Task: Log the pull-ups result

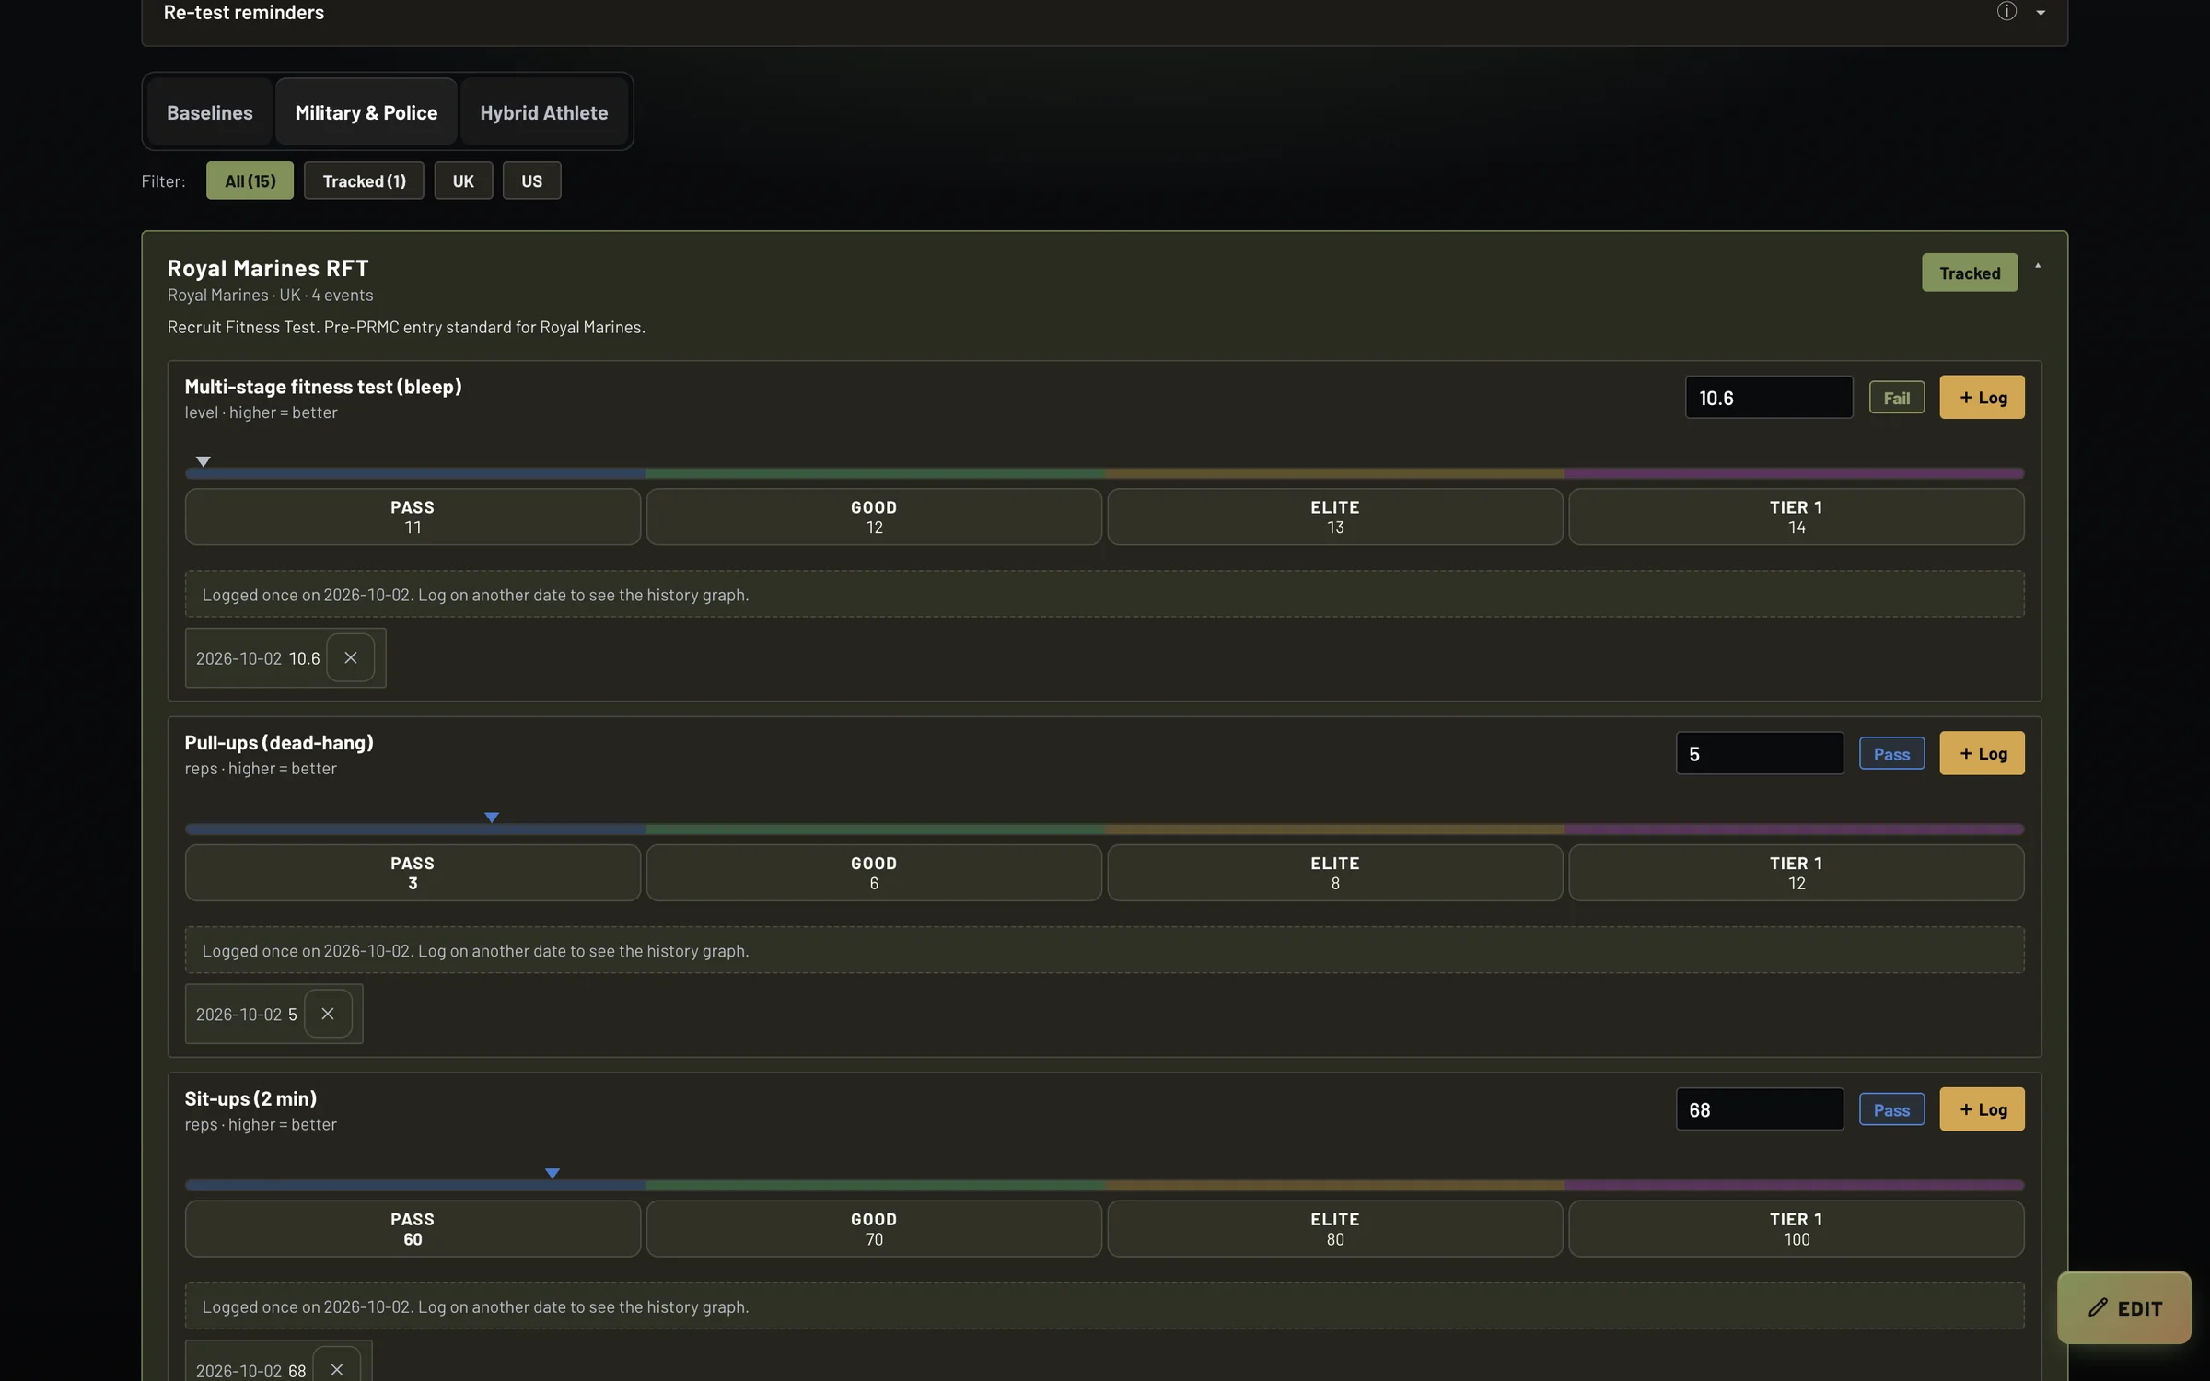Action: 1982,753
